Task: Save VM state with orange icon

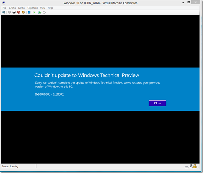Action: (23, 12)
